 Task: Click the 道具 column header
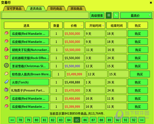(x=26, y=25)
